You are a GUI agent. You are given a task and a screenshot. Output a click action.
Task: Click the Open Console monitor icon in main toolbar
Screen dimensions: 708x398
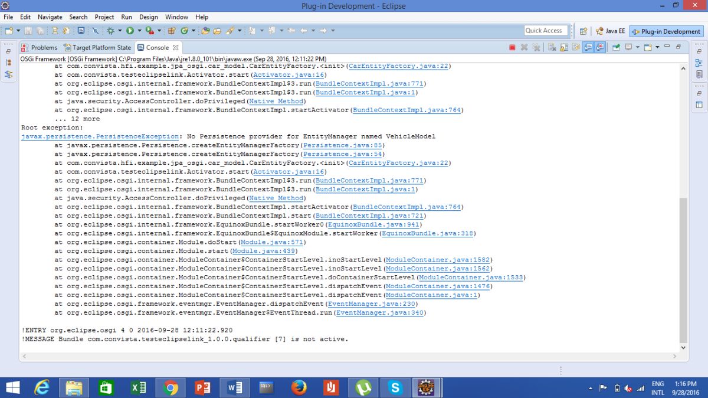coord(80,30)
